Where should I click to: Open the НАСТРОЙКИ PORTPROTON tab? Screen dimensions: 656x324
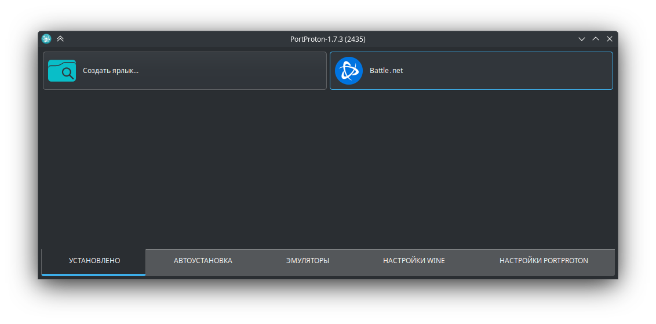(544, 261)
